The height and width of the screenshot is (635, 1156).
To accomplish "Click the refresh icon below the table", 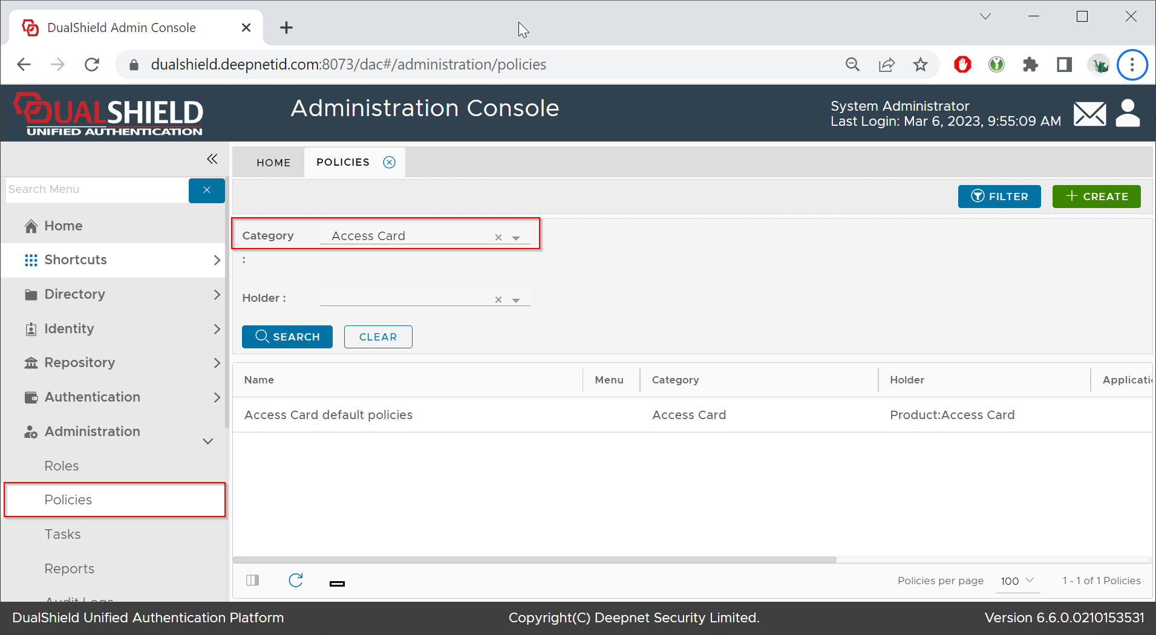I will (x=296, y=581).
